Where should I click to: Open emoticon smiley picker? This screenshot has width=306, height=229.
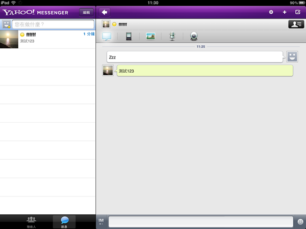pyautogui.click(x=300, y=221)
